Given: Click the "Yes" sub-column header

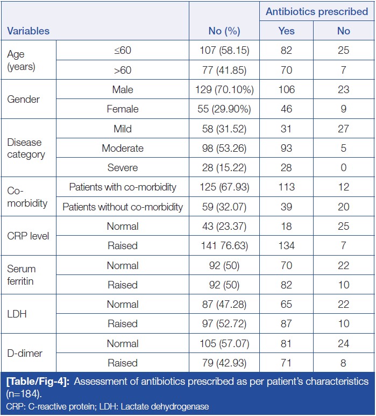Looking at the screenshot, I should click(x=286, y=31).
